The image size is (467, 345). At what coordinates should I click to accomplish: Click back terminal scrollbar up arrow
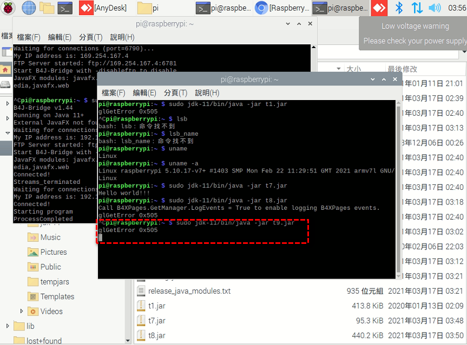click(313, 47)
